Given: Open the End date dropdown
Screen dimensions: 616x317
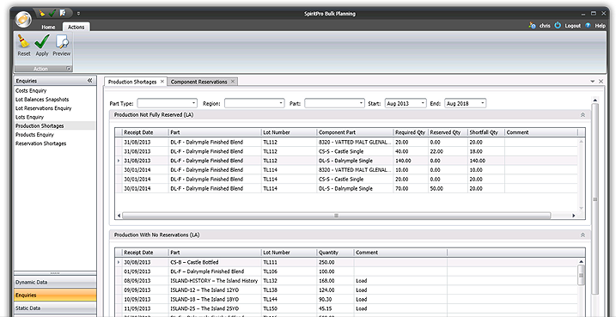Looking at the screenshot, I should coord(483,103).
